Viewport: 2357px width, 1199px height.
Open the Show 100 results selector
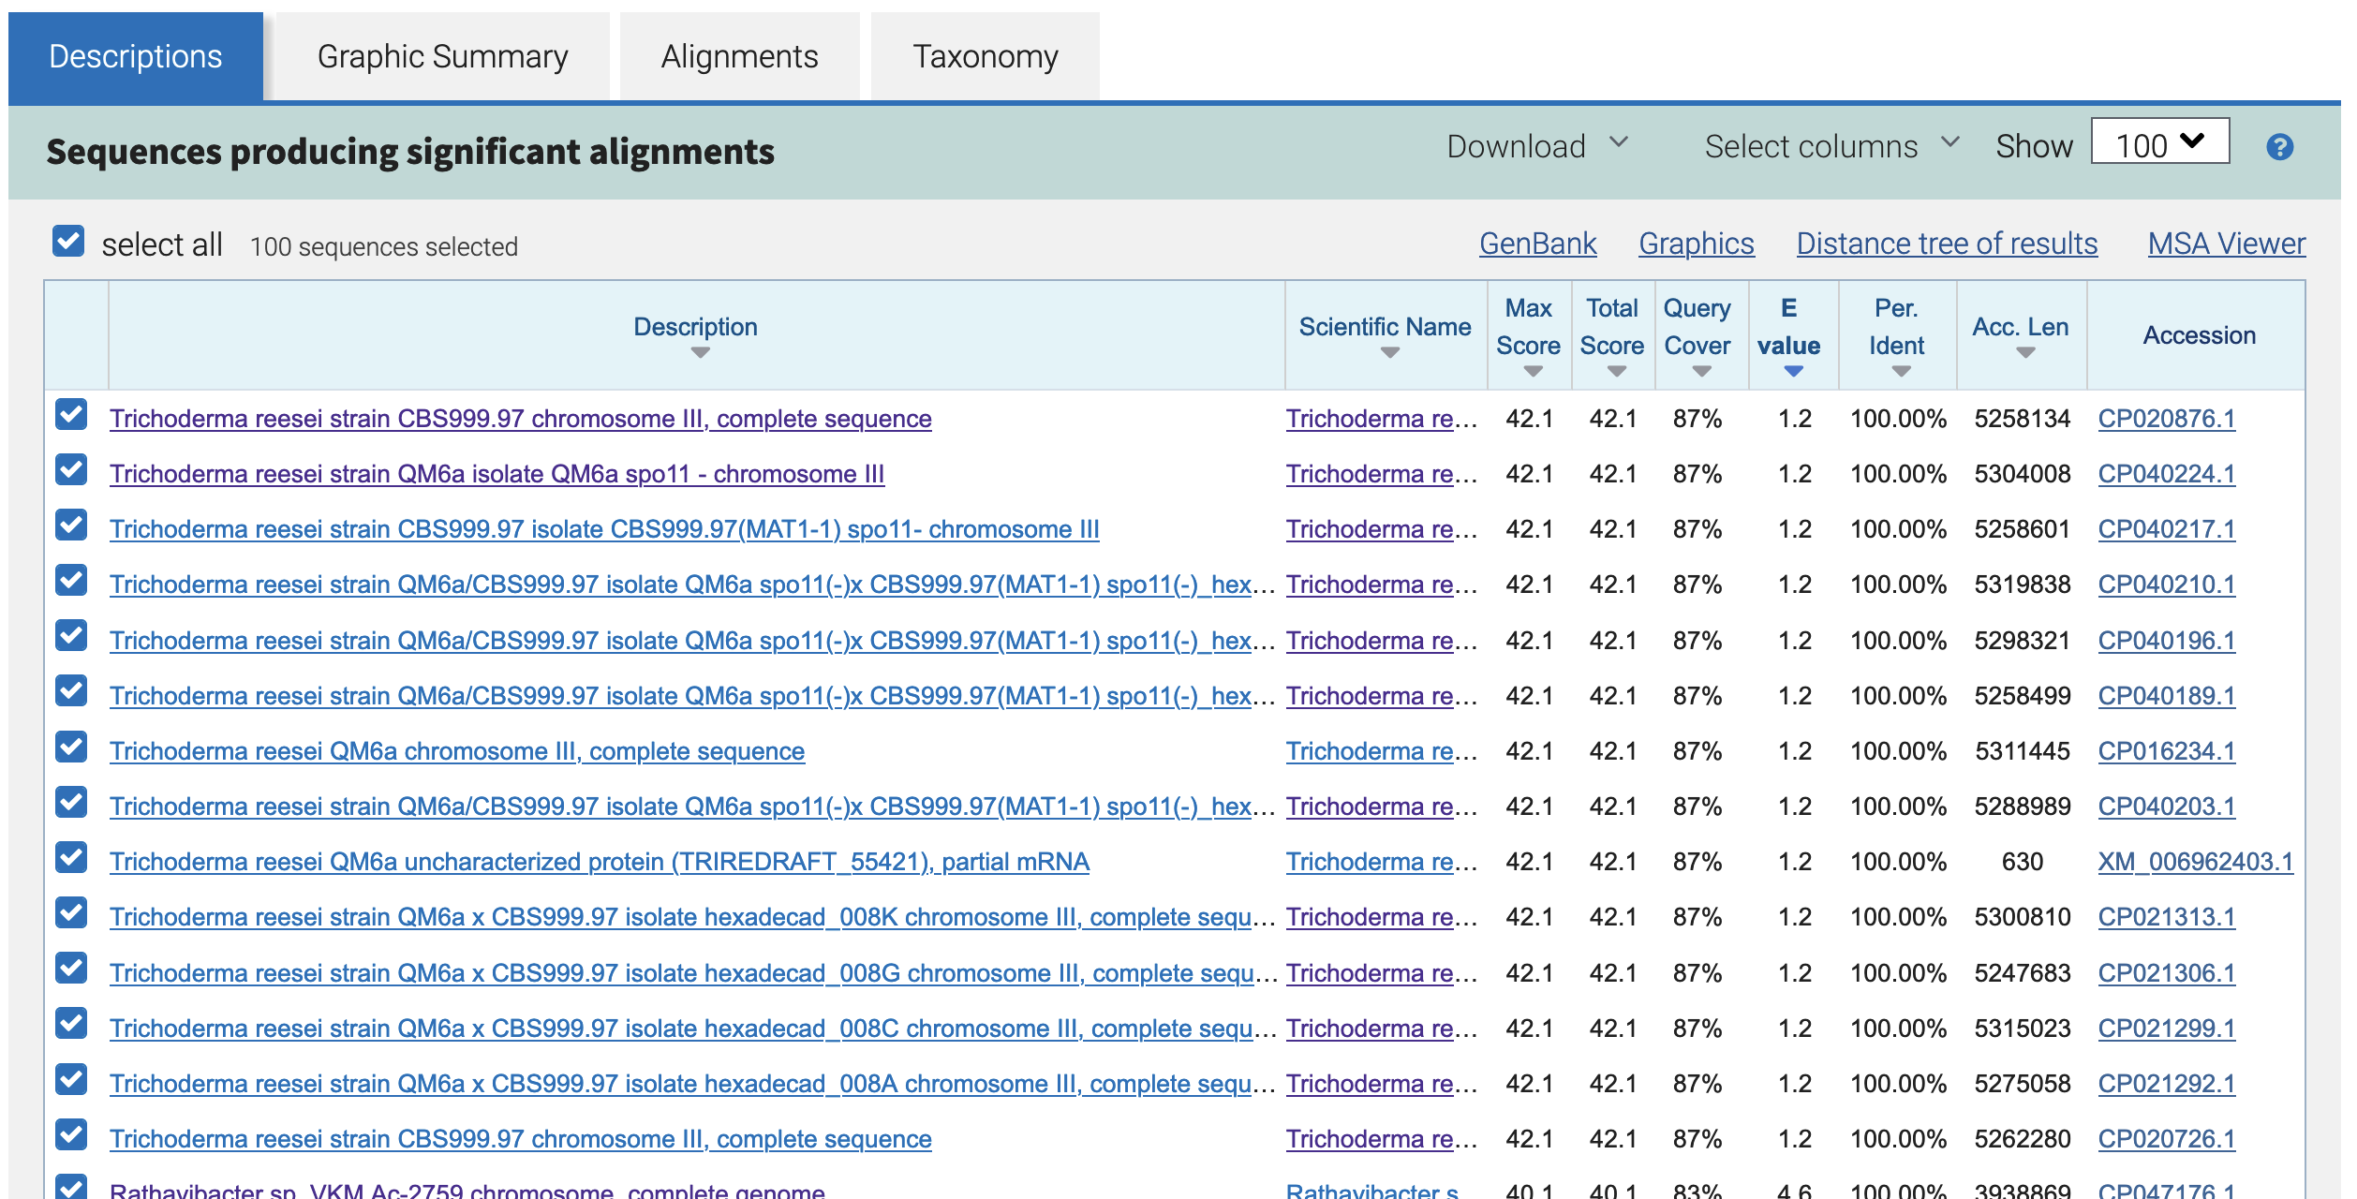click(2158, 142)
